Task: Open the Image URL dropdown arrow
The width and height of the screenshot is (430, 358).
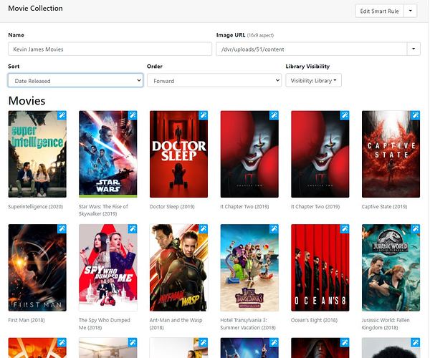Action: (x=414, y=49)
